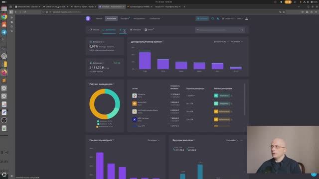Open OBS Studio from the dock

tap(4, 120)
